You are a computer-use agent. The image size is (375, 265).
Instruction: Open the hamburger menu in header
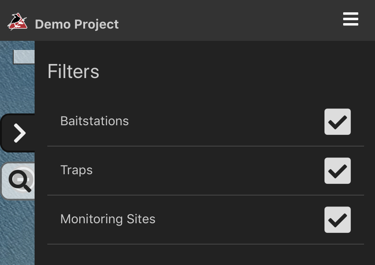tap(350, 19)
